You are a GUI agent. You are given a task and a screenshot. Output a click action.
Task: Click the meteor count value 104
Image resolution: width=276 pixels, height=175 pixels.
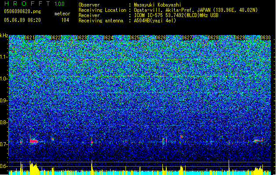pos(65,20)
